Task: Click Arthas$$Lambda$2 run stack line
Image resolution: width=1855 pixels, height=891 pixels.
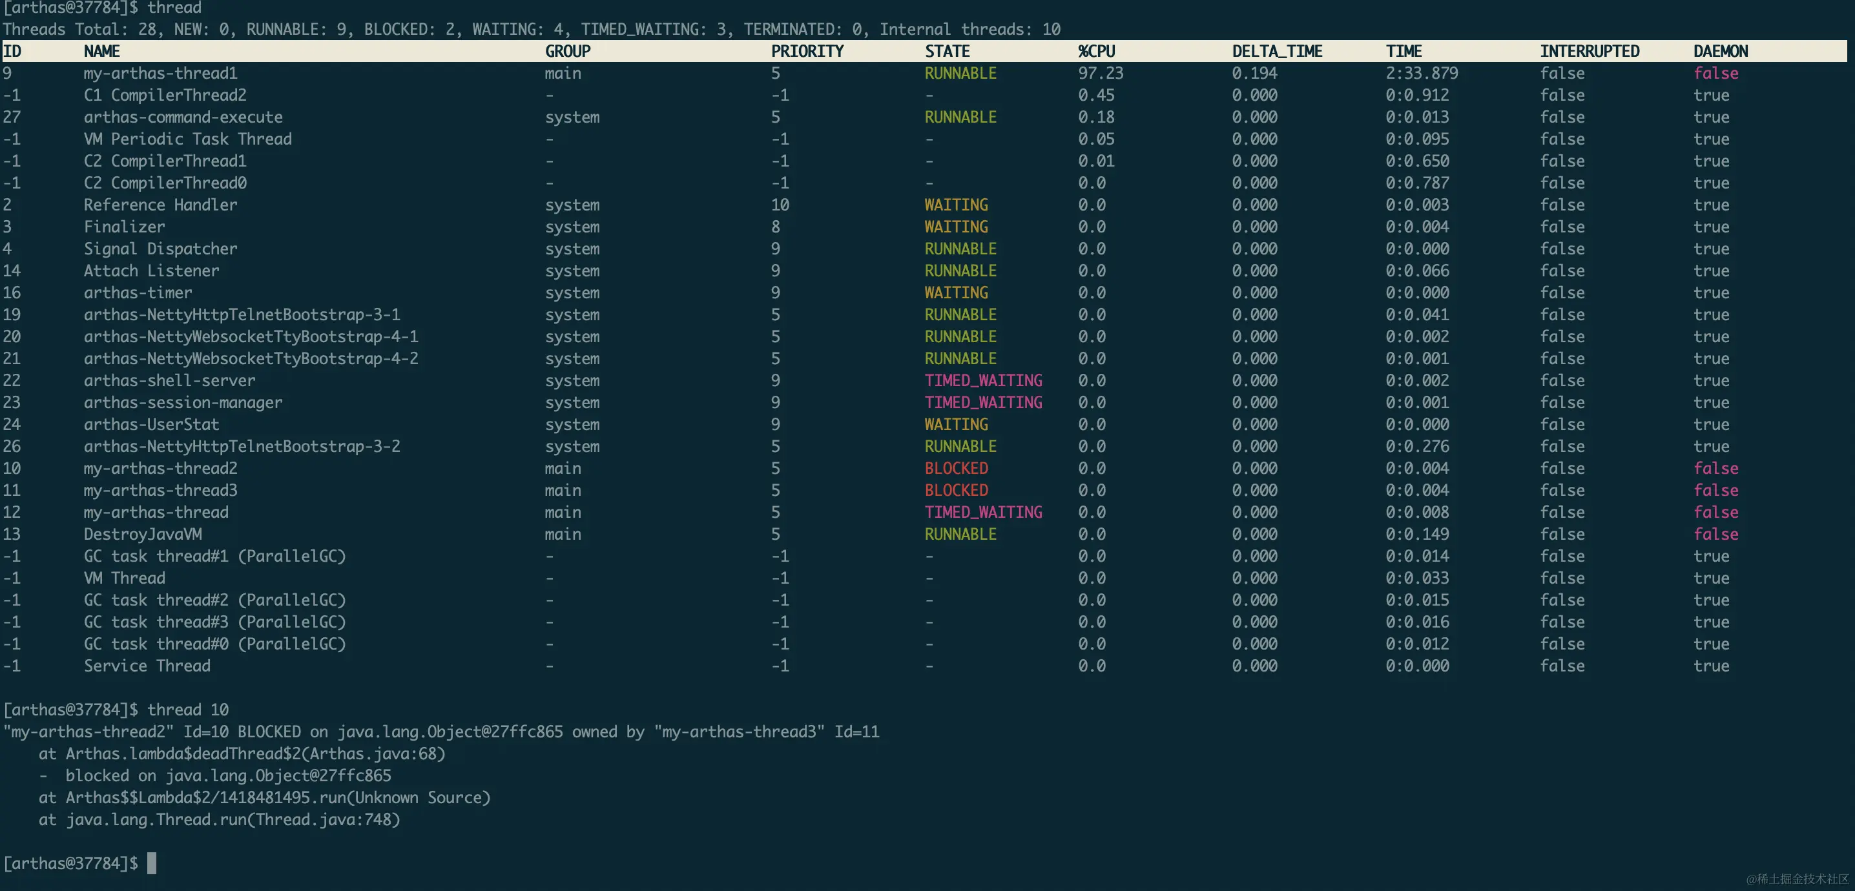Action: click(264, 797)
